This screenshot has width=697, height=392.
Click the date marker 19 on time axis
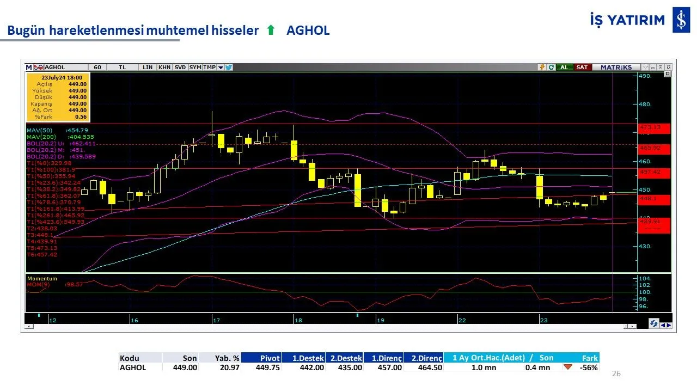pyautogui.click(x=380, y=320)
